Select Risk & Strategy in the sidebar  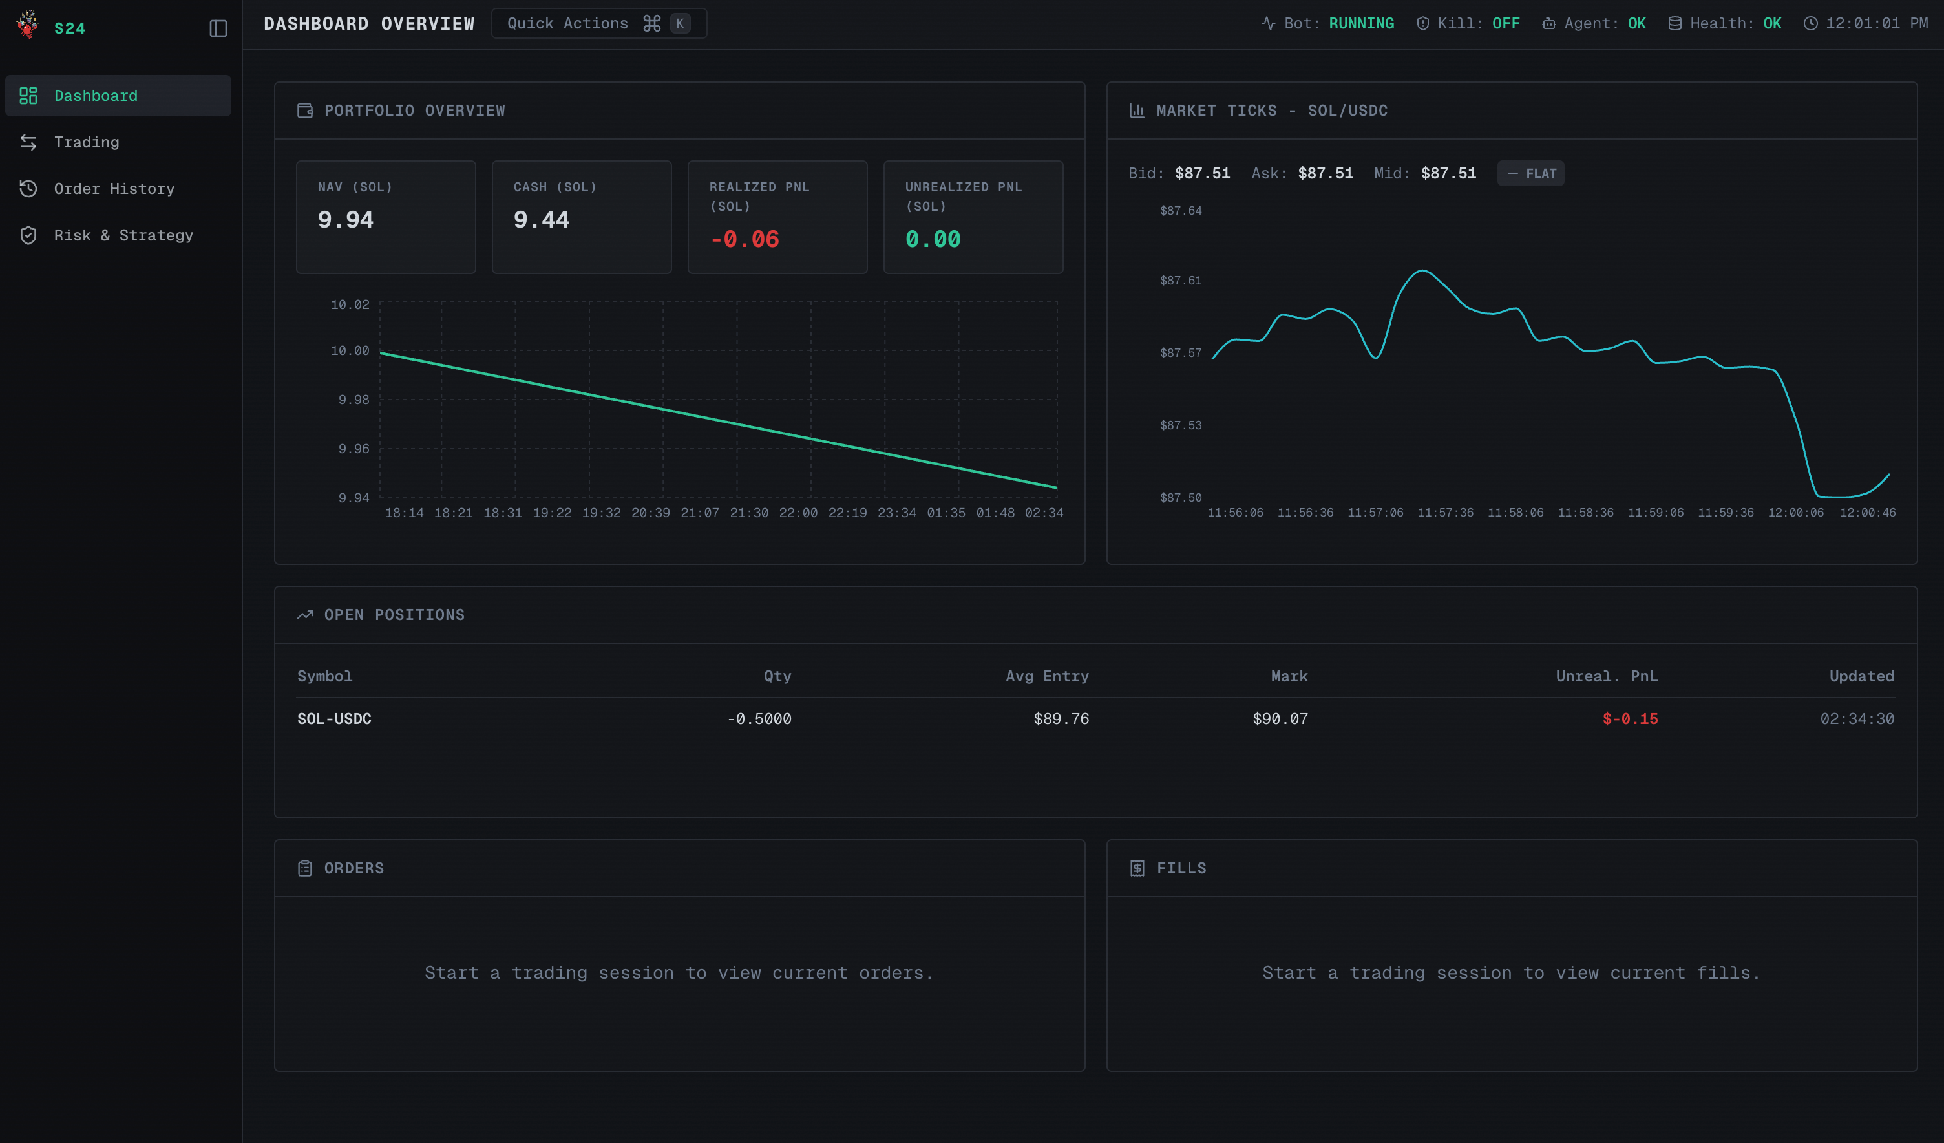coord(123,235)
